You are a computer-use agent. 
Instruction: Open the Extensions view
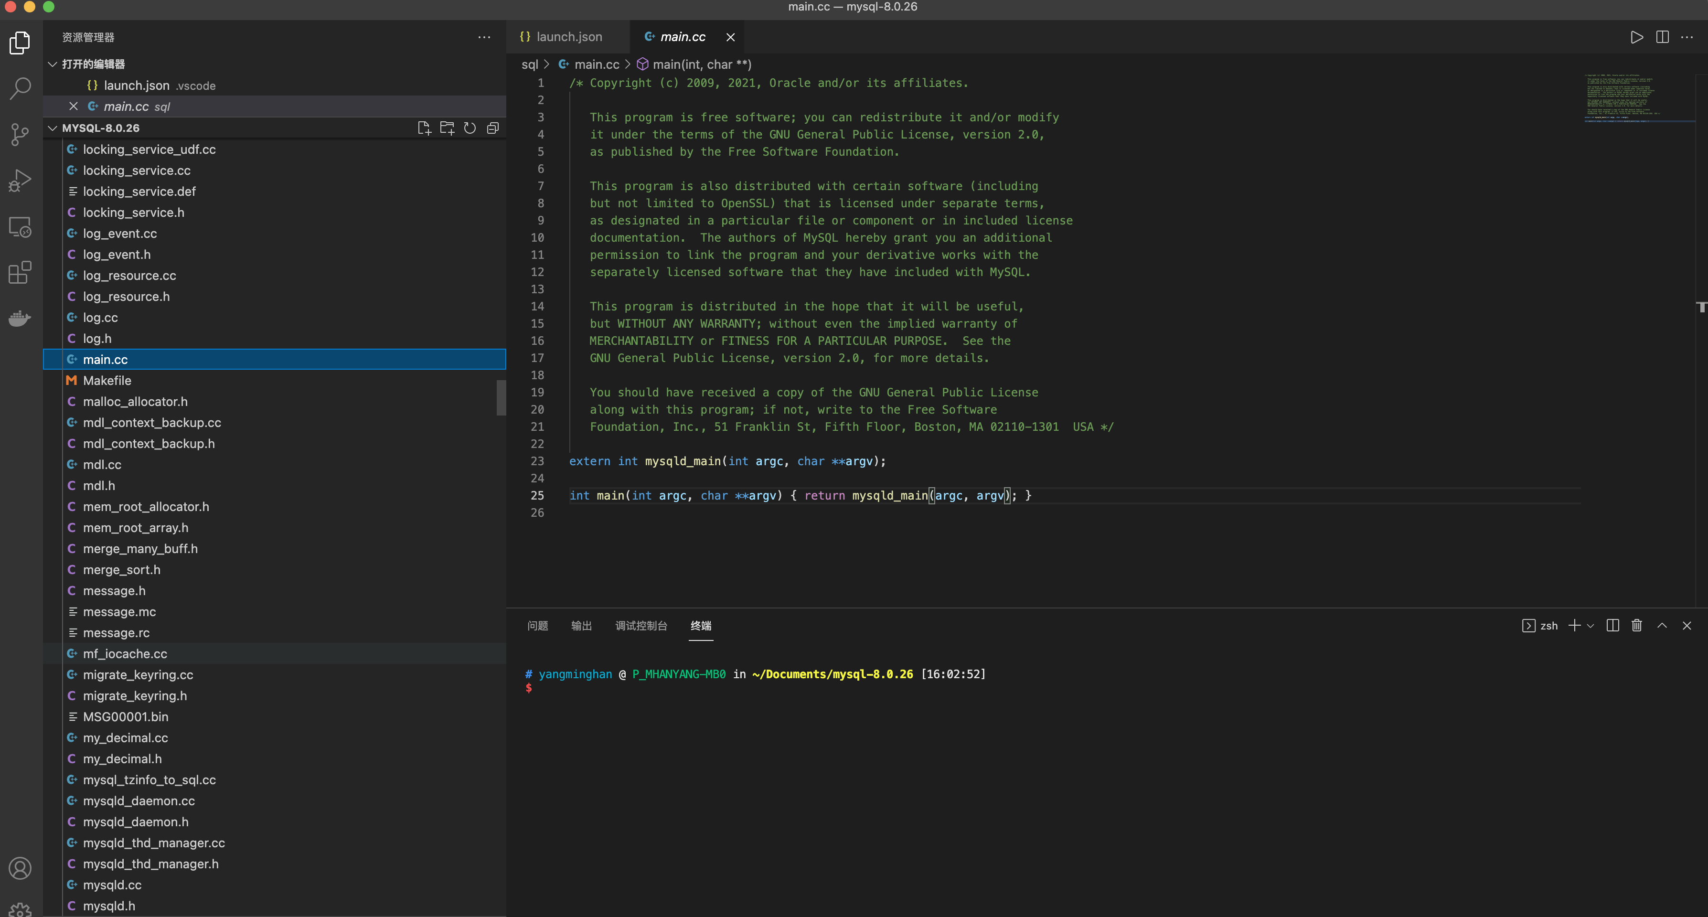(x=20, y=273)
